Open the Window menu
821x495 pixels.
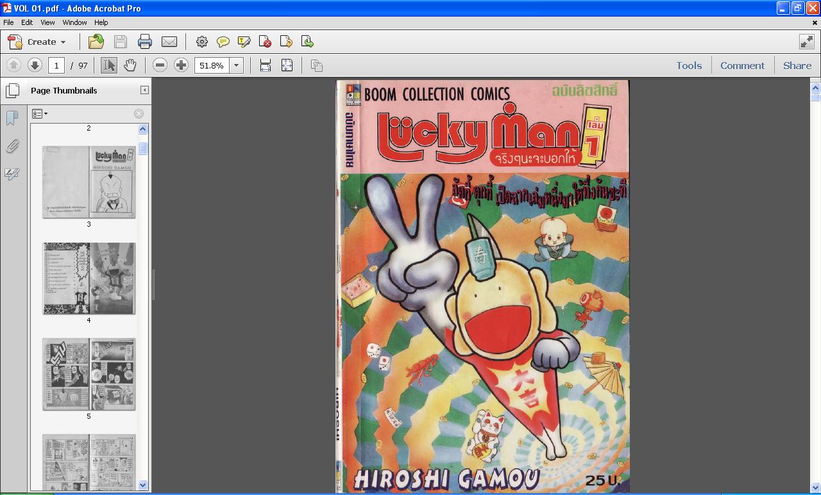coord(74,22)
